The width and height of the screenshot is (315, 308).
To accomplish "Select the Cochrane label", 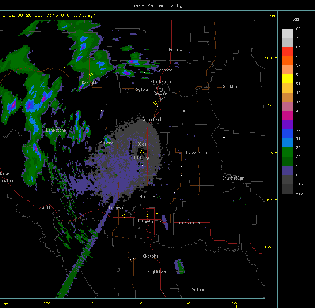I will click(118, 208).
